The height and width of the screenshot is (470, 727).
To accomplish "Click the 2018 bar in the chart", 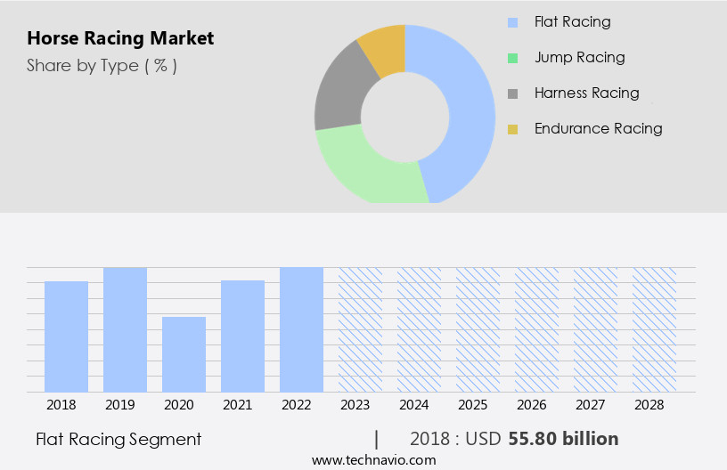I will click(66, 336).
